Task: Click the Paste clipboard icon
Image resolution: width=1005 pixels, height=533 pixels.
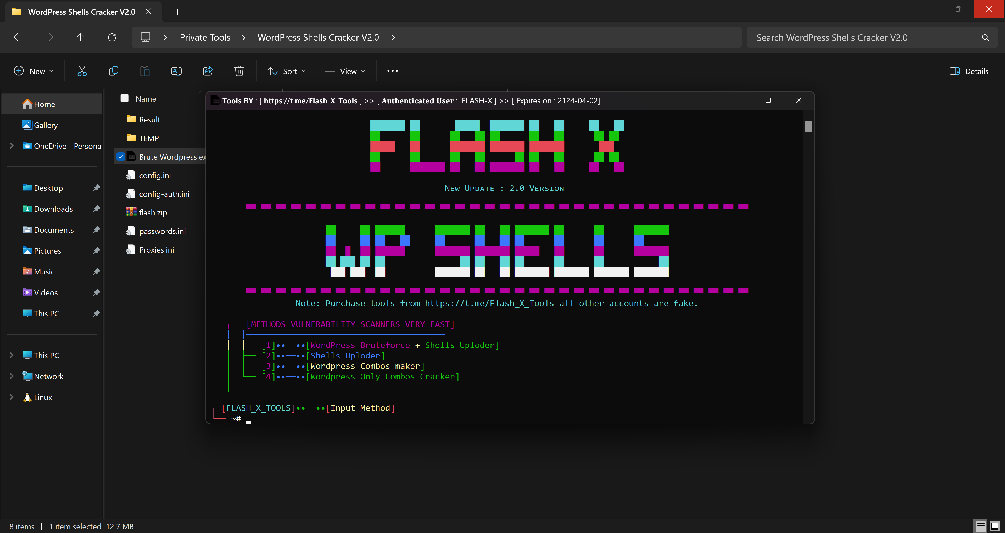Action: coord(145,71)
